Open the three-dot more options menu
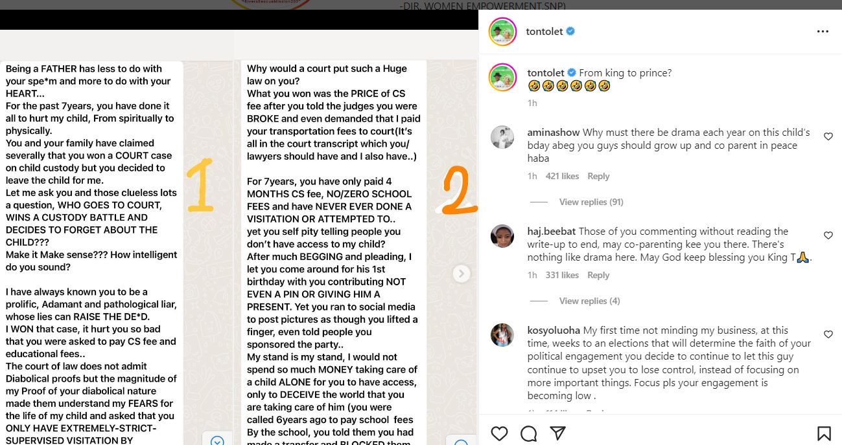The image size is (842, 445). coord(823,31)
